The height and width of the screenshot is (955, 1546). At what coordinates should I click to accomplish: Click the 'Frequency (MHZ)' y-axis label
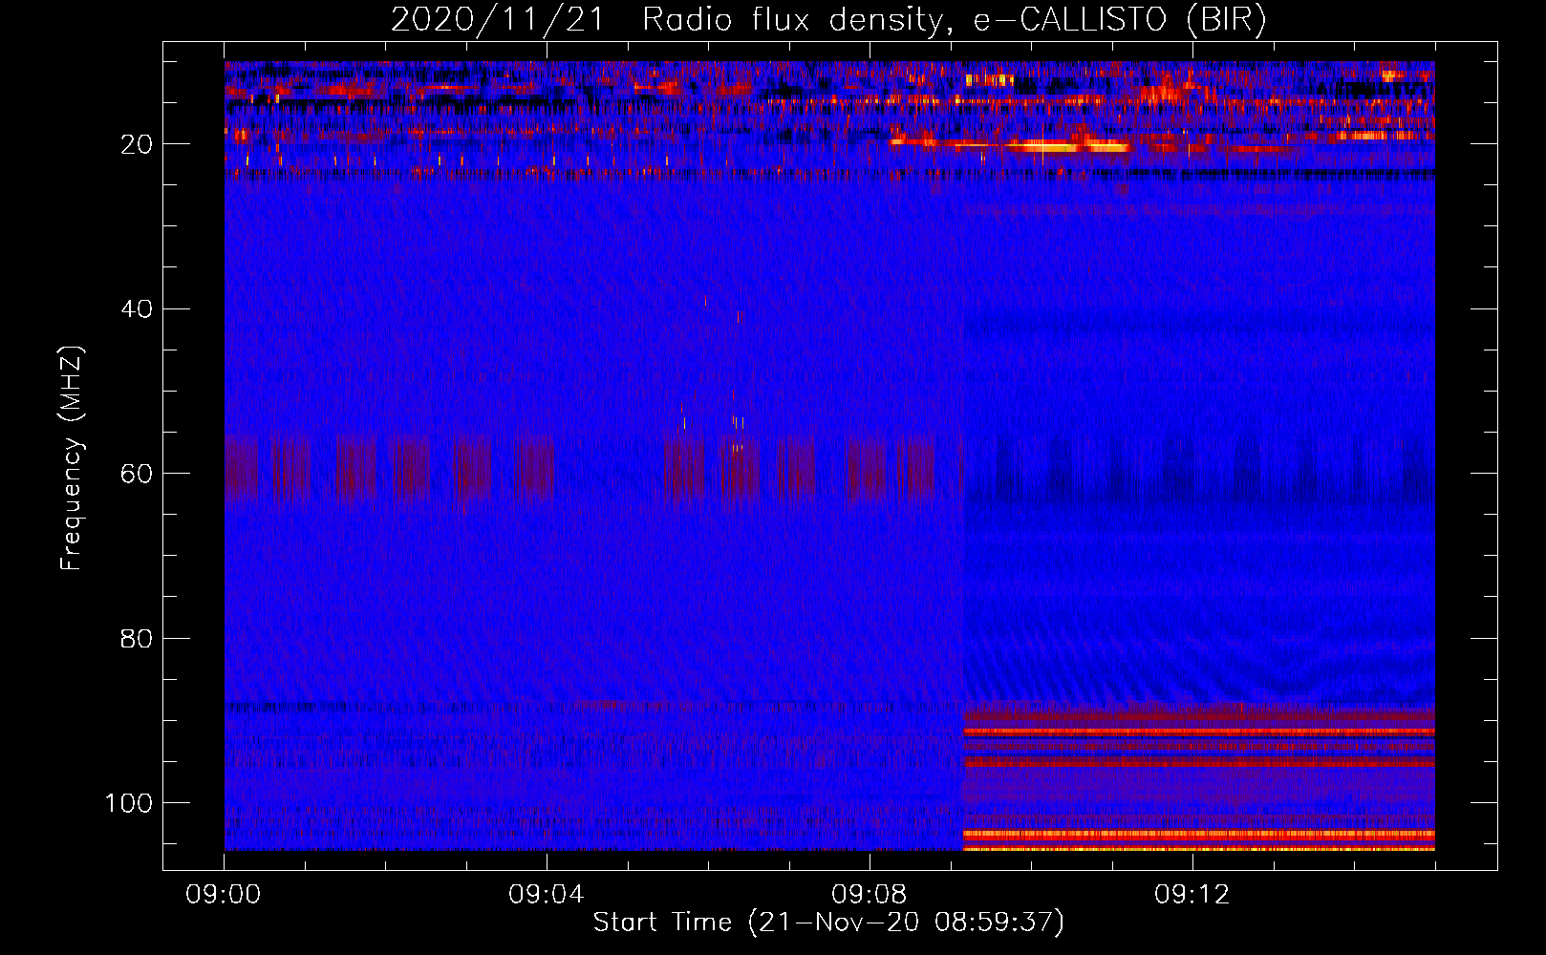coord(72,458)
